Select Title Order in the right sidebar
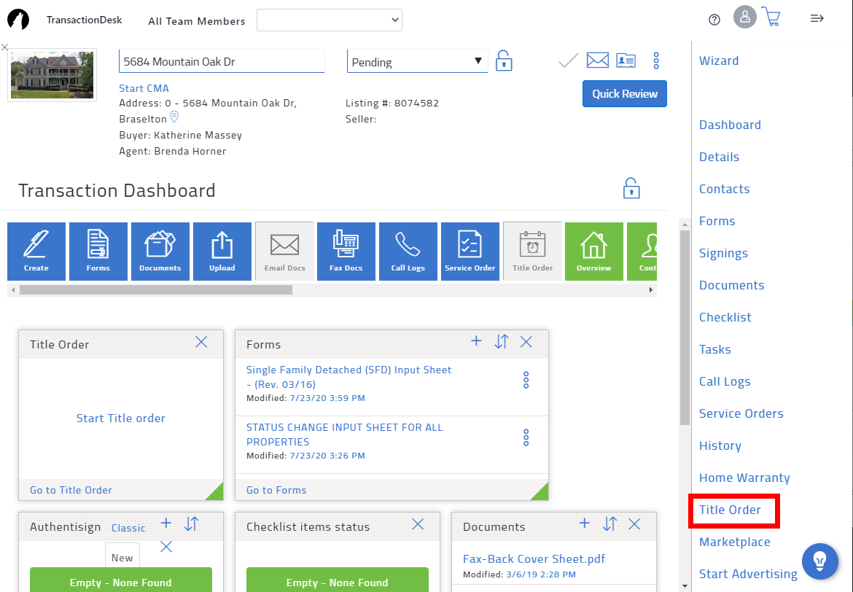This screenshot has height=592, width=853. pos(730,510)
